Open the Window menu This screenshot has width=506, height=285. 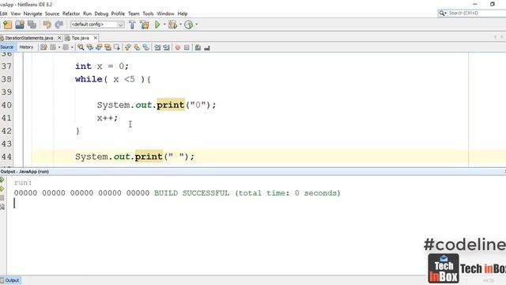click(165, 13)
